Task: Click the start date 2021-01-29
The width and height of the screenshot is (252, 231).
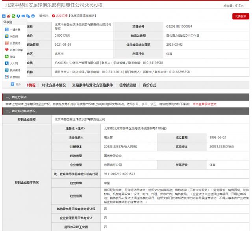Action: (63, 45)
